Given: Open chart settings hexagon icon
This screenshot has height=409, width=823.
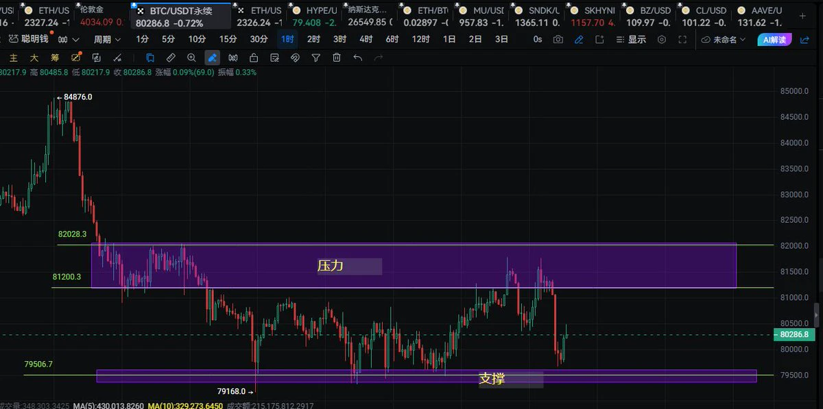Looking at the screenshot, I should click(x=662, y=39).
